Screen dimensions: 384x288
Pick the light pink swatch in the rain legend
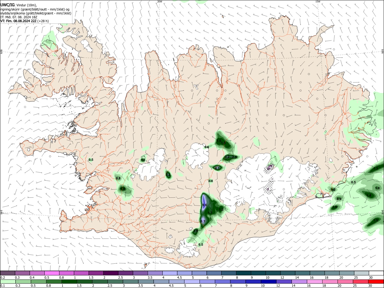(315, 281)
